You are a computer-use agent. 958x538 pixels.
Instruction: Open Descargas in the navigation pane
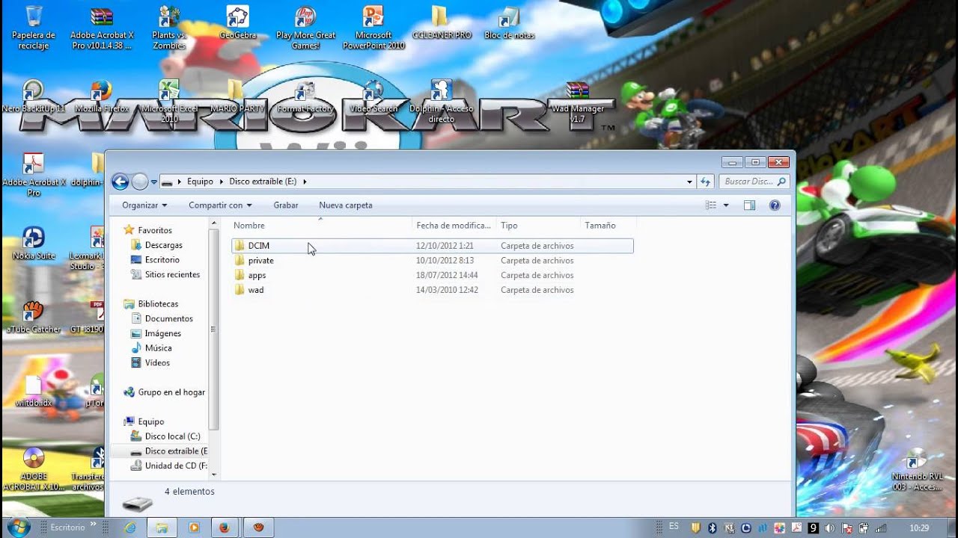coord(163,245)
